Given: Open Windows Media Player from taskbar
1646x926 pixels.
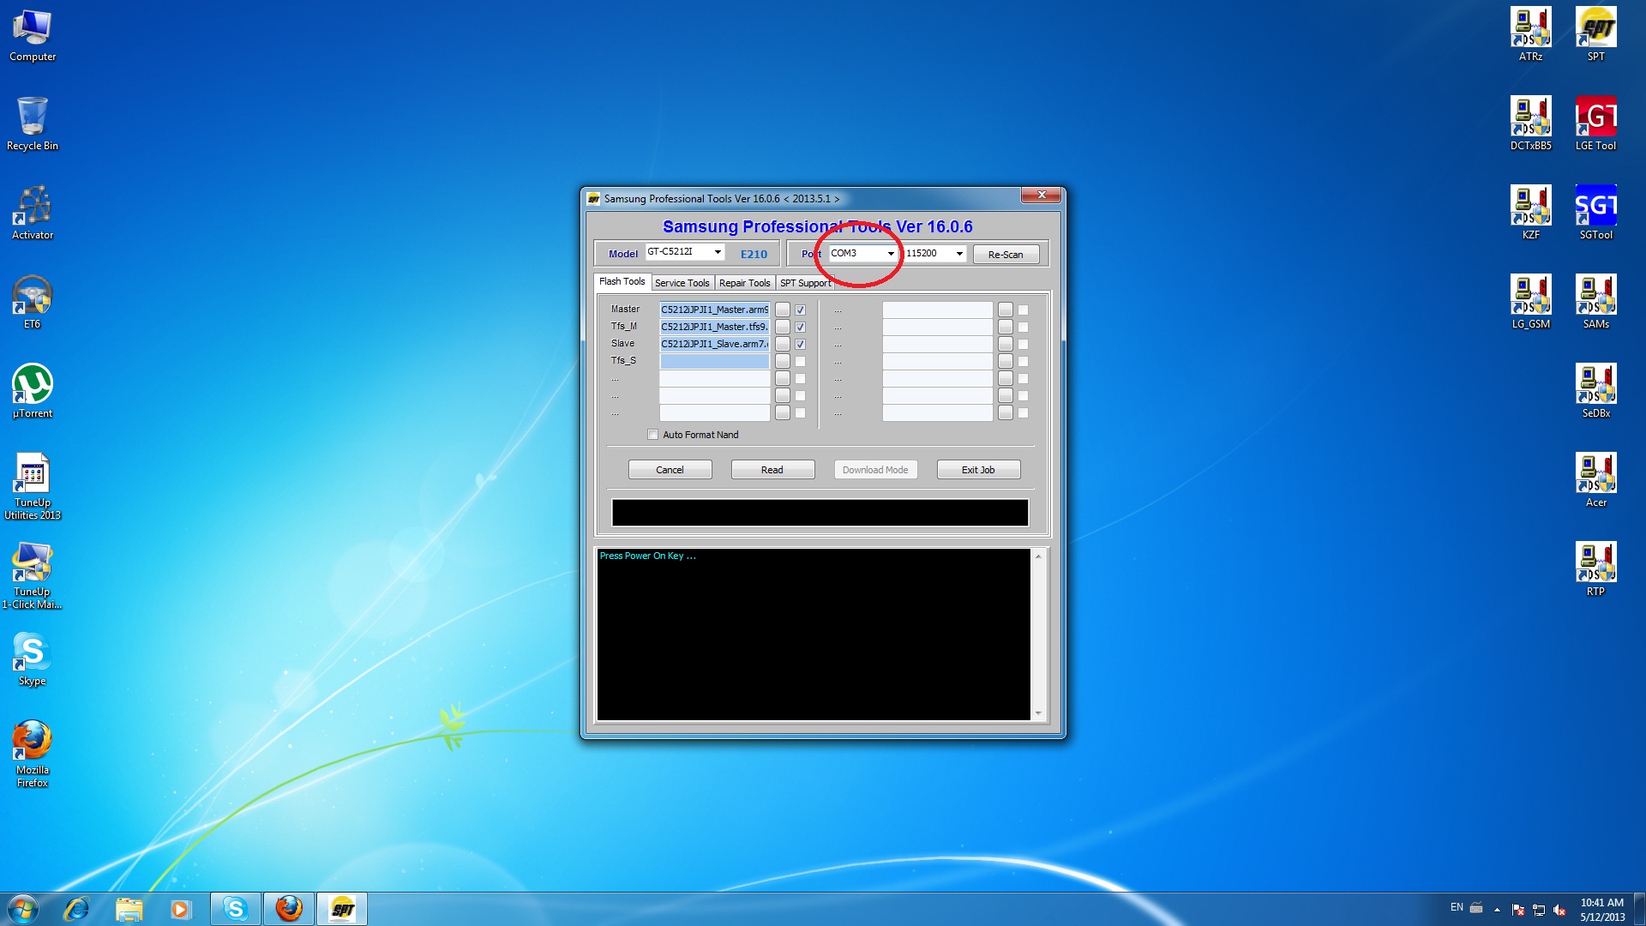Looking at the screenshot, I should click(180, 909).
